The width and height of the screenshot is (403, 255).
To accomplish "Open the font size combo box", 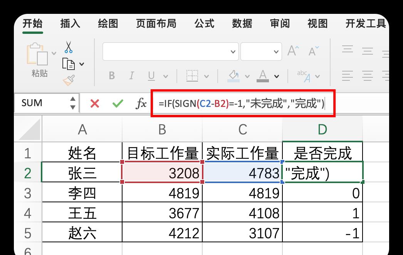I will tap(261, 52).
